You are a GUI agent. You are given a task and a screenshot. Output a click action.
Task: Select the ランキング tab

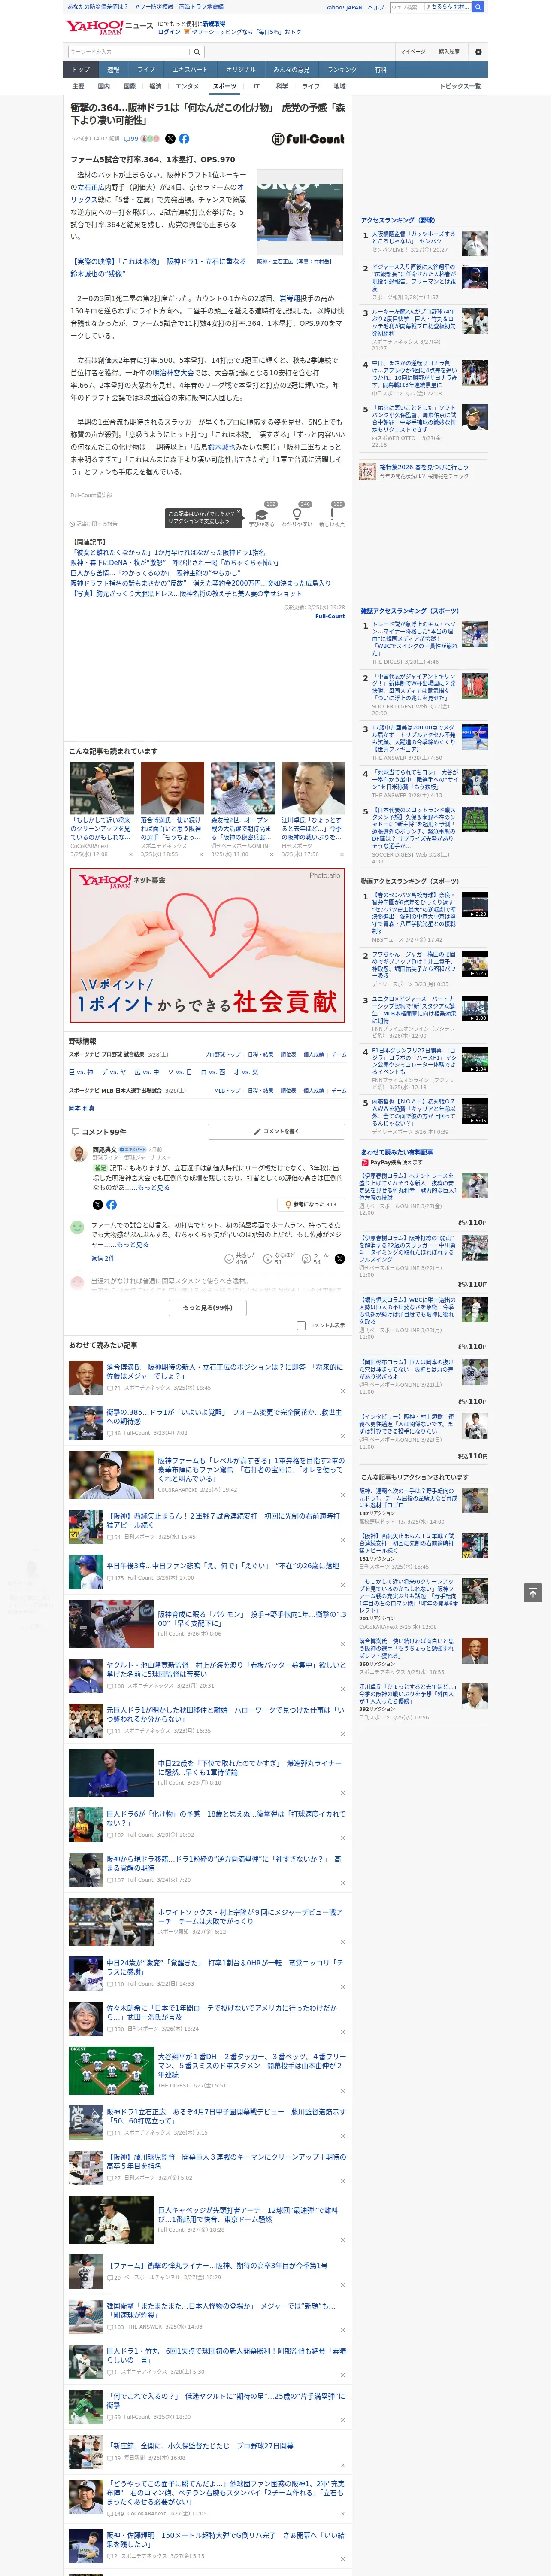pos(342,69)
